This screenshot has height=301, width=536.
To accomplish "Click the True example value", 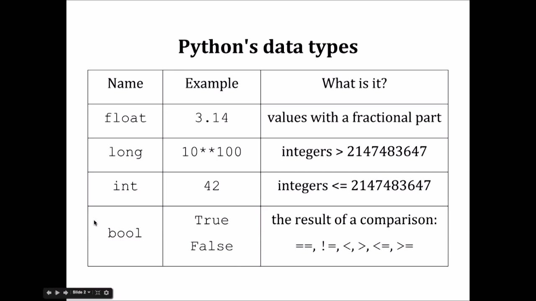I will pyautogui.click(x=211, y=220).
